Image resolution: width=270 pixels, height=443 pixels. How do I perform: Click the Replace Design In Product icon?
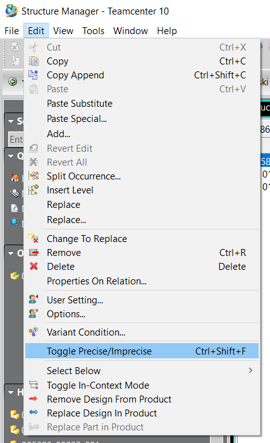click(34, 413)
